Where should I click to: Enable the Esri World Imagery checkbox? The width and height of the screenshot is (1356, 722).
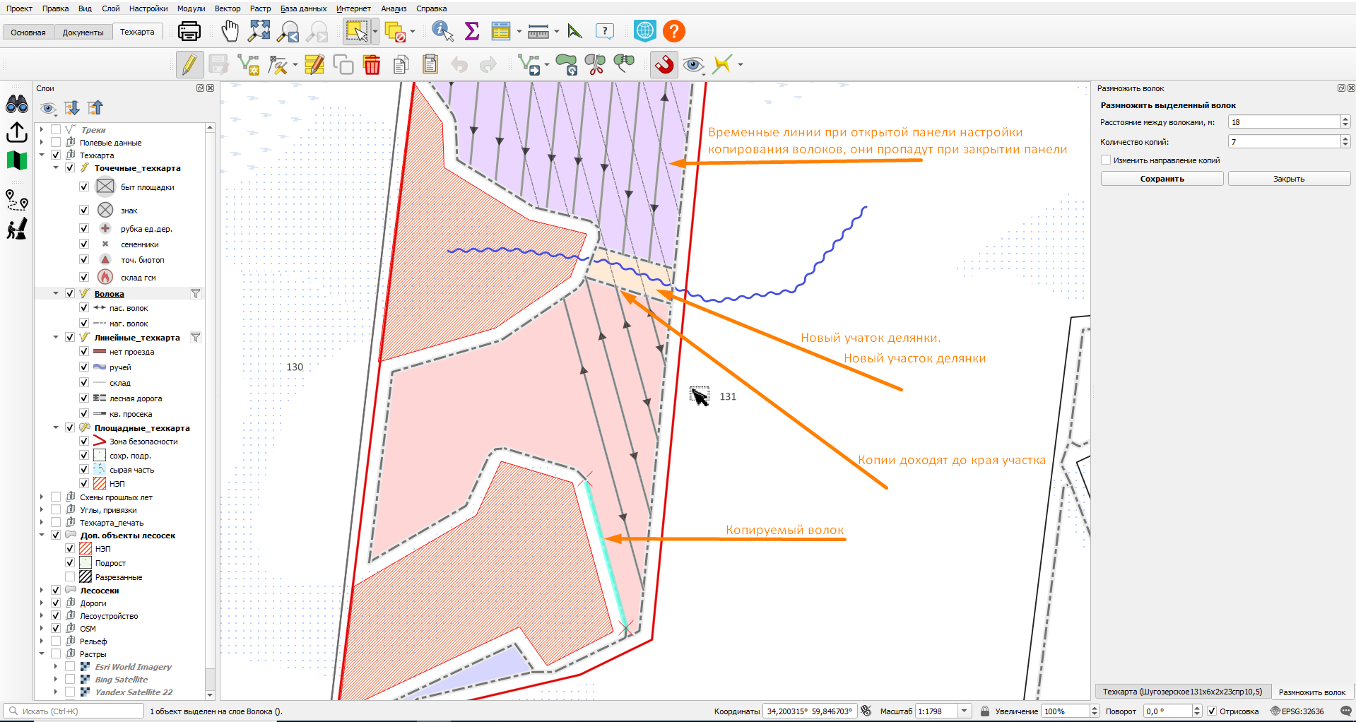tap(70, 666)
